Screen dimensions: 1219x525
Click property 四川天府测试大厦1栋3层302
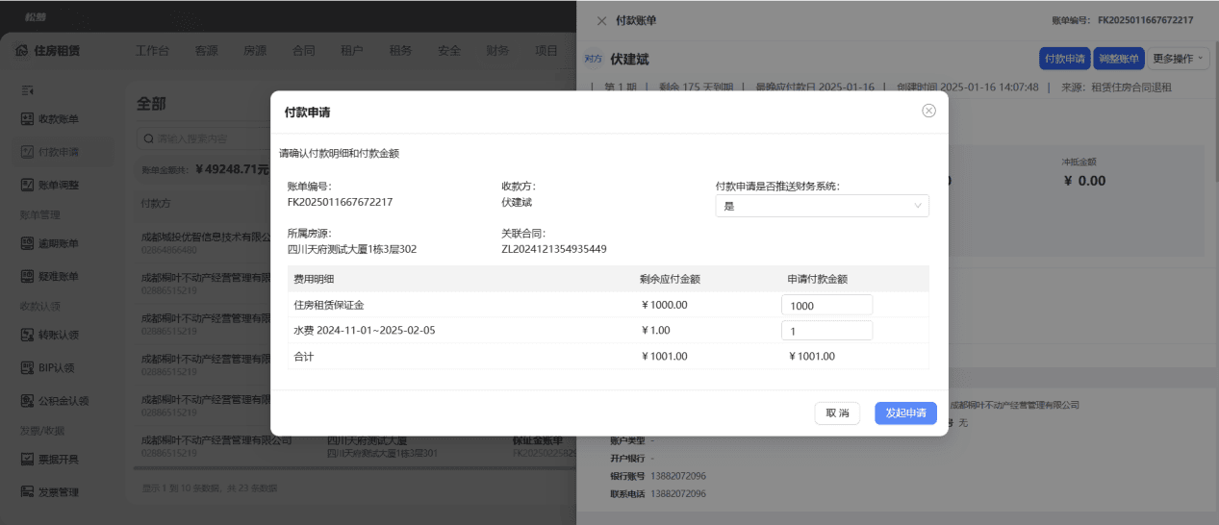(352, 249)
